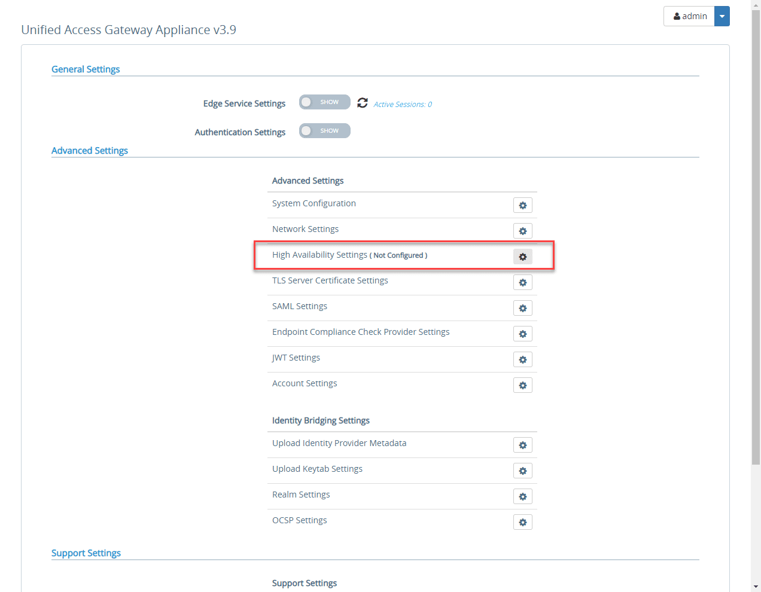Click the Active Sessions link
This screenshot has height=592, width=761.
pos(403,105)
